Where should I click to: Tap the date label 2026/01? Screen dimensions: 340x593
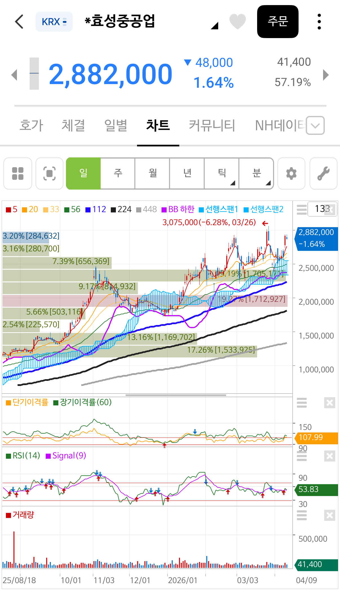(x=183, y=580)
